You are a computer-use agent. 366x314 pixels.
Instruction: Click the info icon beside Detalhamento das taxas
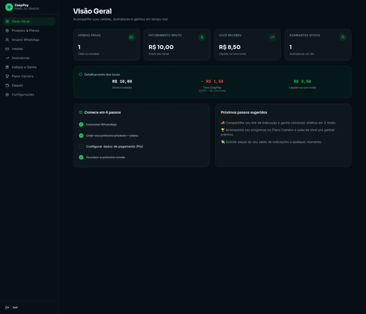click(81, 74)
